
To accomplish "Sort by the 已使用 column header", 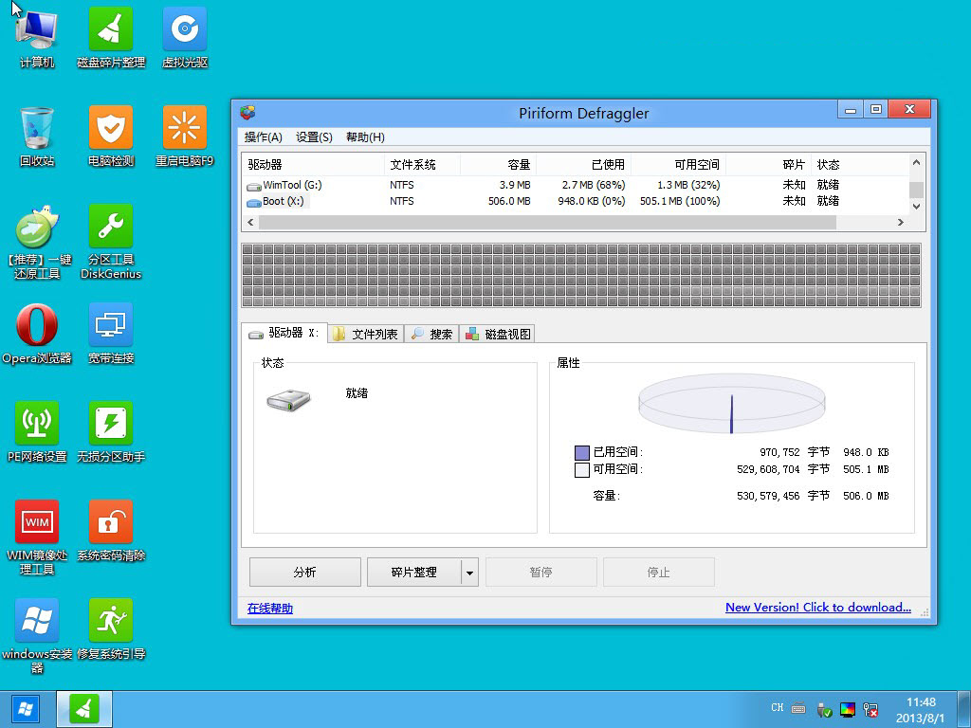I will tap(583, 165).
